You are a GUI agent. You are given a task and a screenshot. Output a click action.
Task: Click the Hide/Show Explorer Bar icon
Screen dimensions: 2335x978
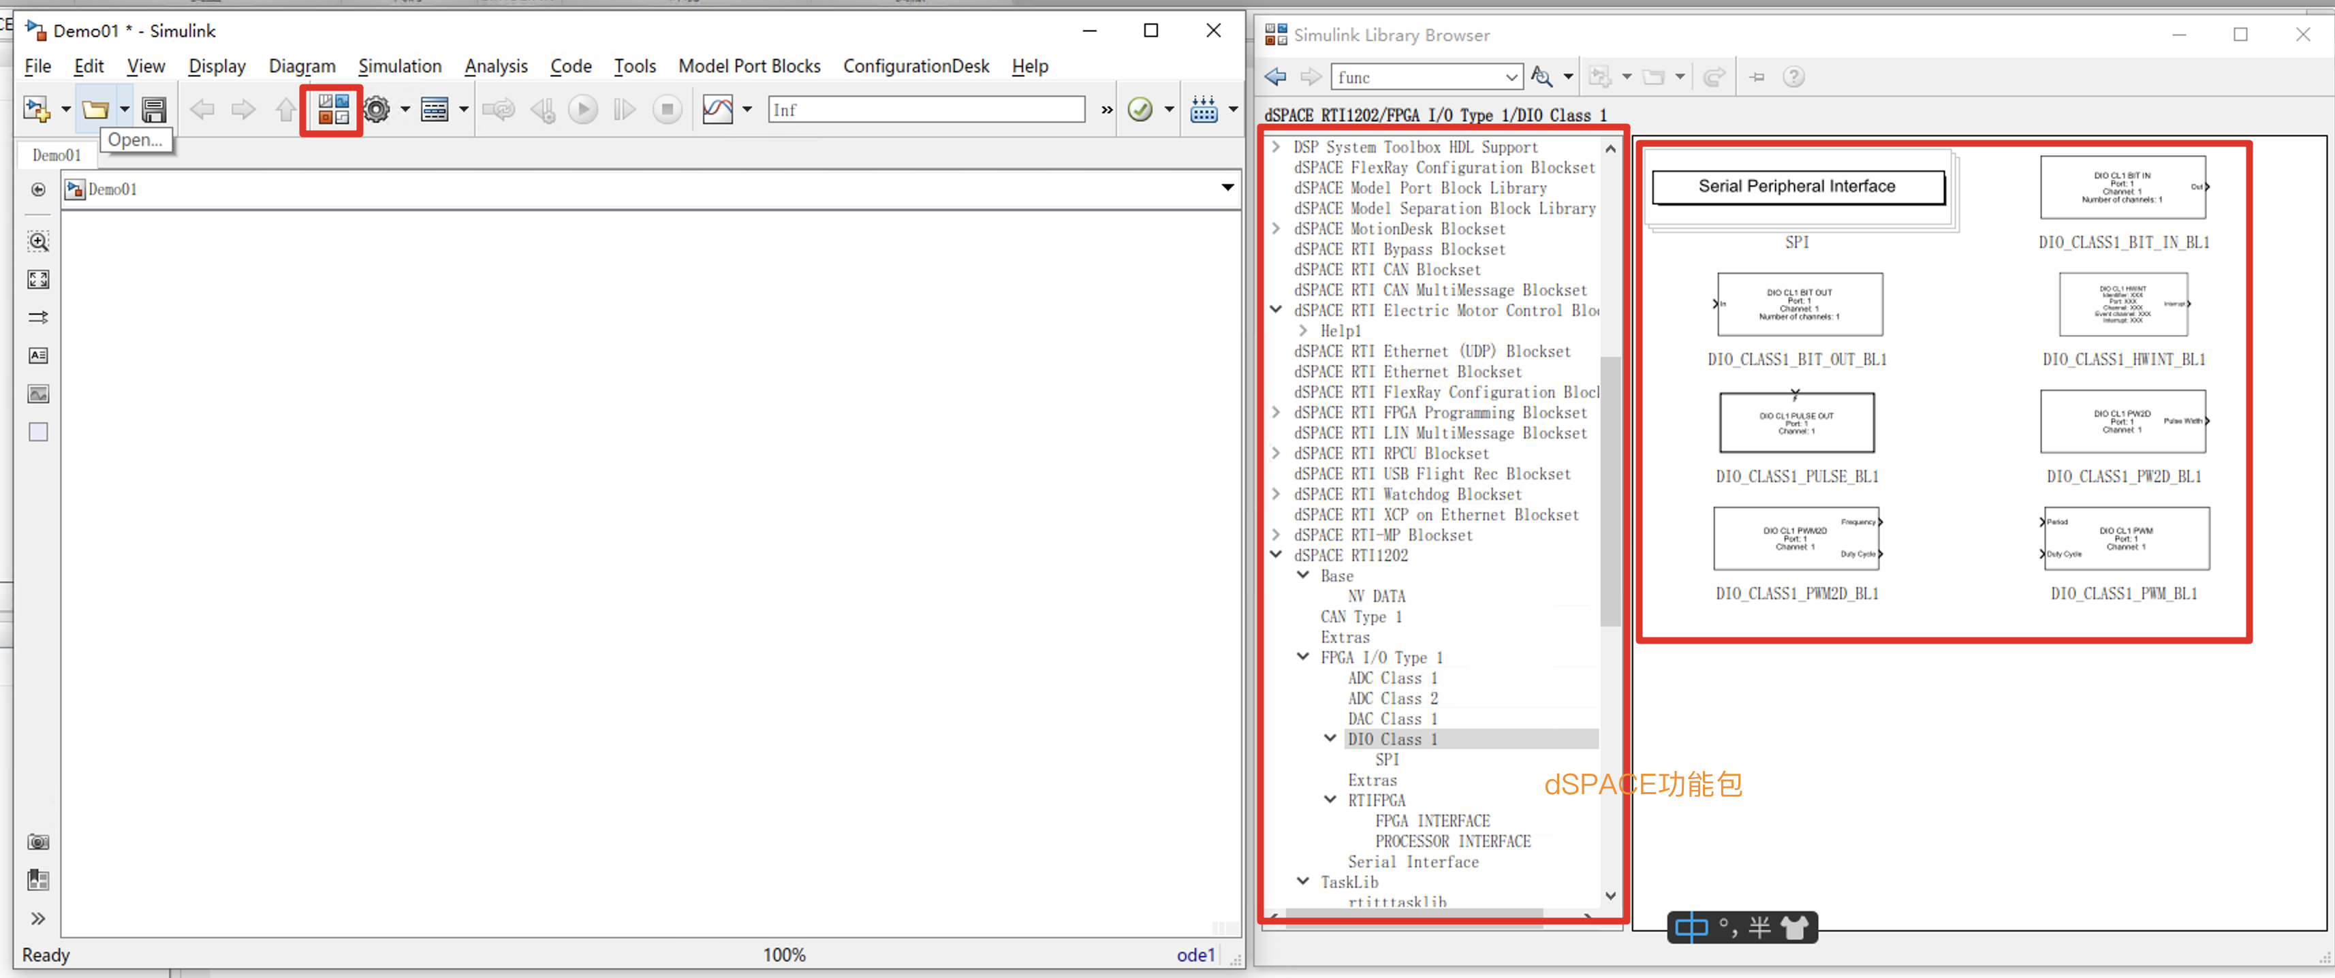pyautogui.click(x=38, y=189)
